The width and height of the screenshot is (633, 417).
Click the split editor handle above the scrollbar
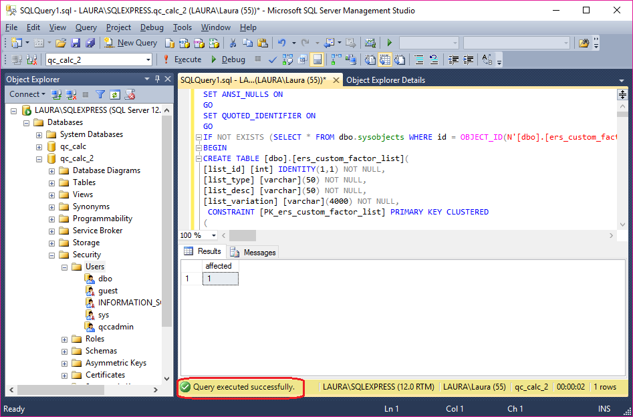pos(622,94)
